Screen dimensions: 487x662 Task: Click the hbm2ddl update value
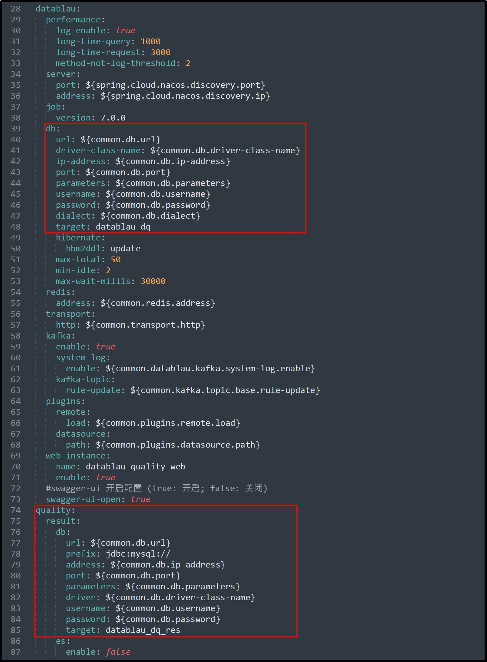pyautogui.click(x=125, y=249)
